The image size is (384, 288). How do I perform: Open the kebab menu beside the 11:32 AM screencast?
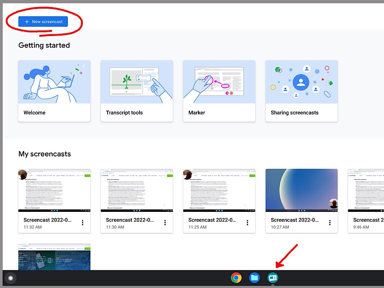[x=82, y=222]
